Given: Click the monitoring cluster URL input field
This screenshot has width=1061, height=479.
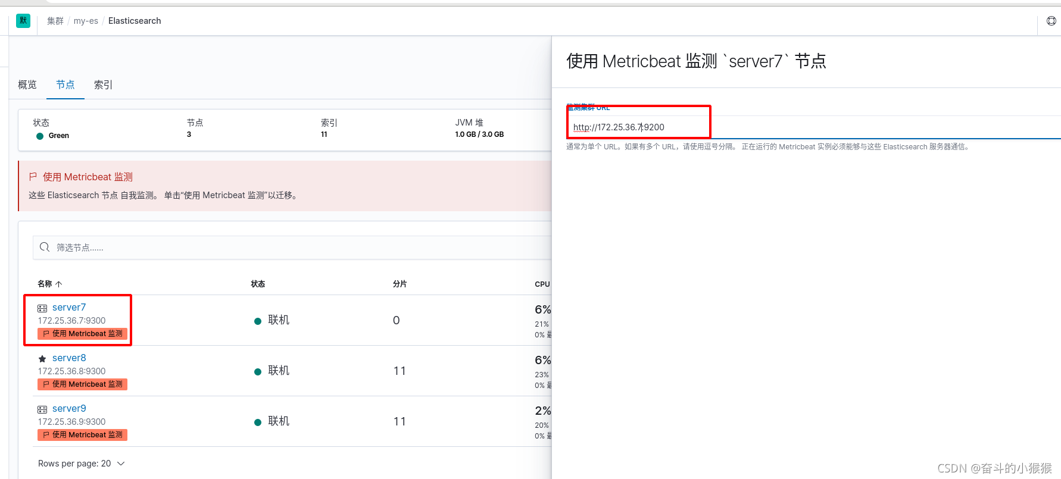Looking at the screenshot, I should [813, 127].
